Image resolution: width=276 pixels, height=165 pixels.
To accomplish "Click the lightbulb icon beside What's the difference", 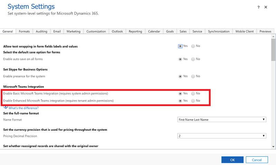I will point(6,107).
